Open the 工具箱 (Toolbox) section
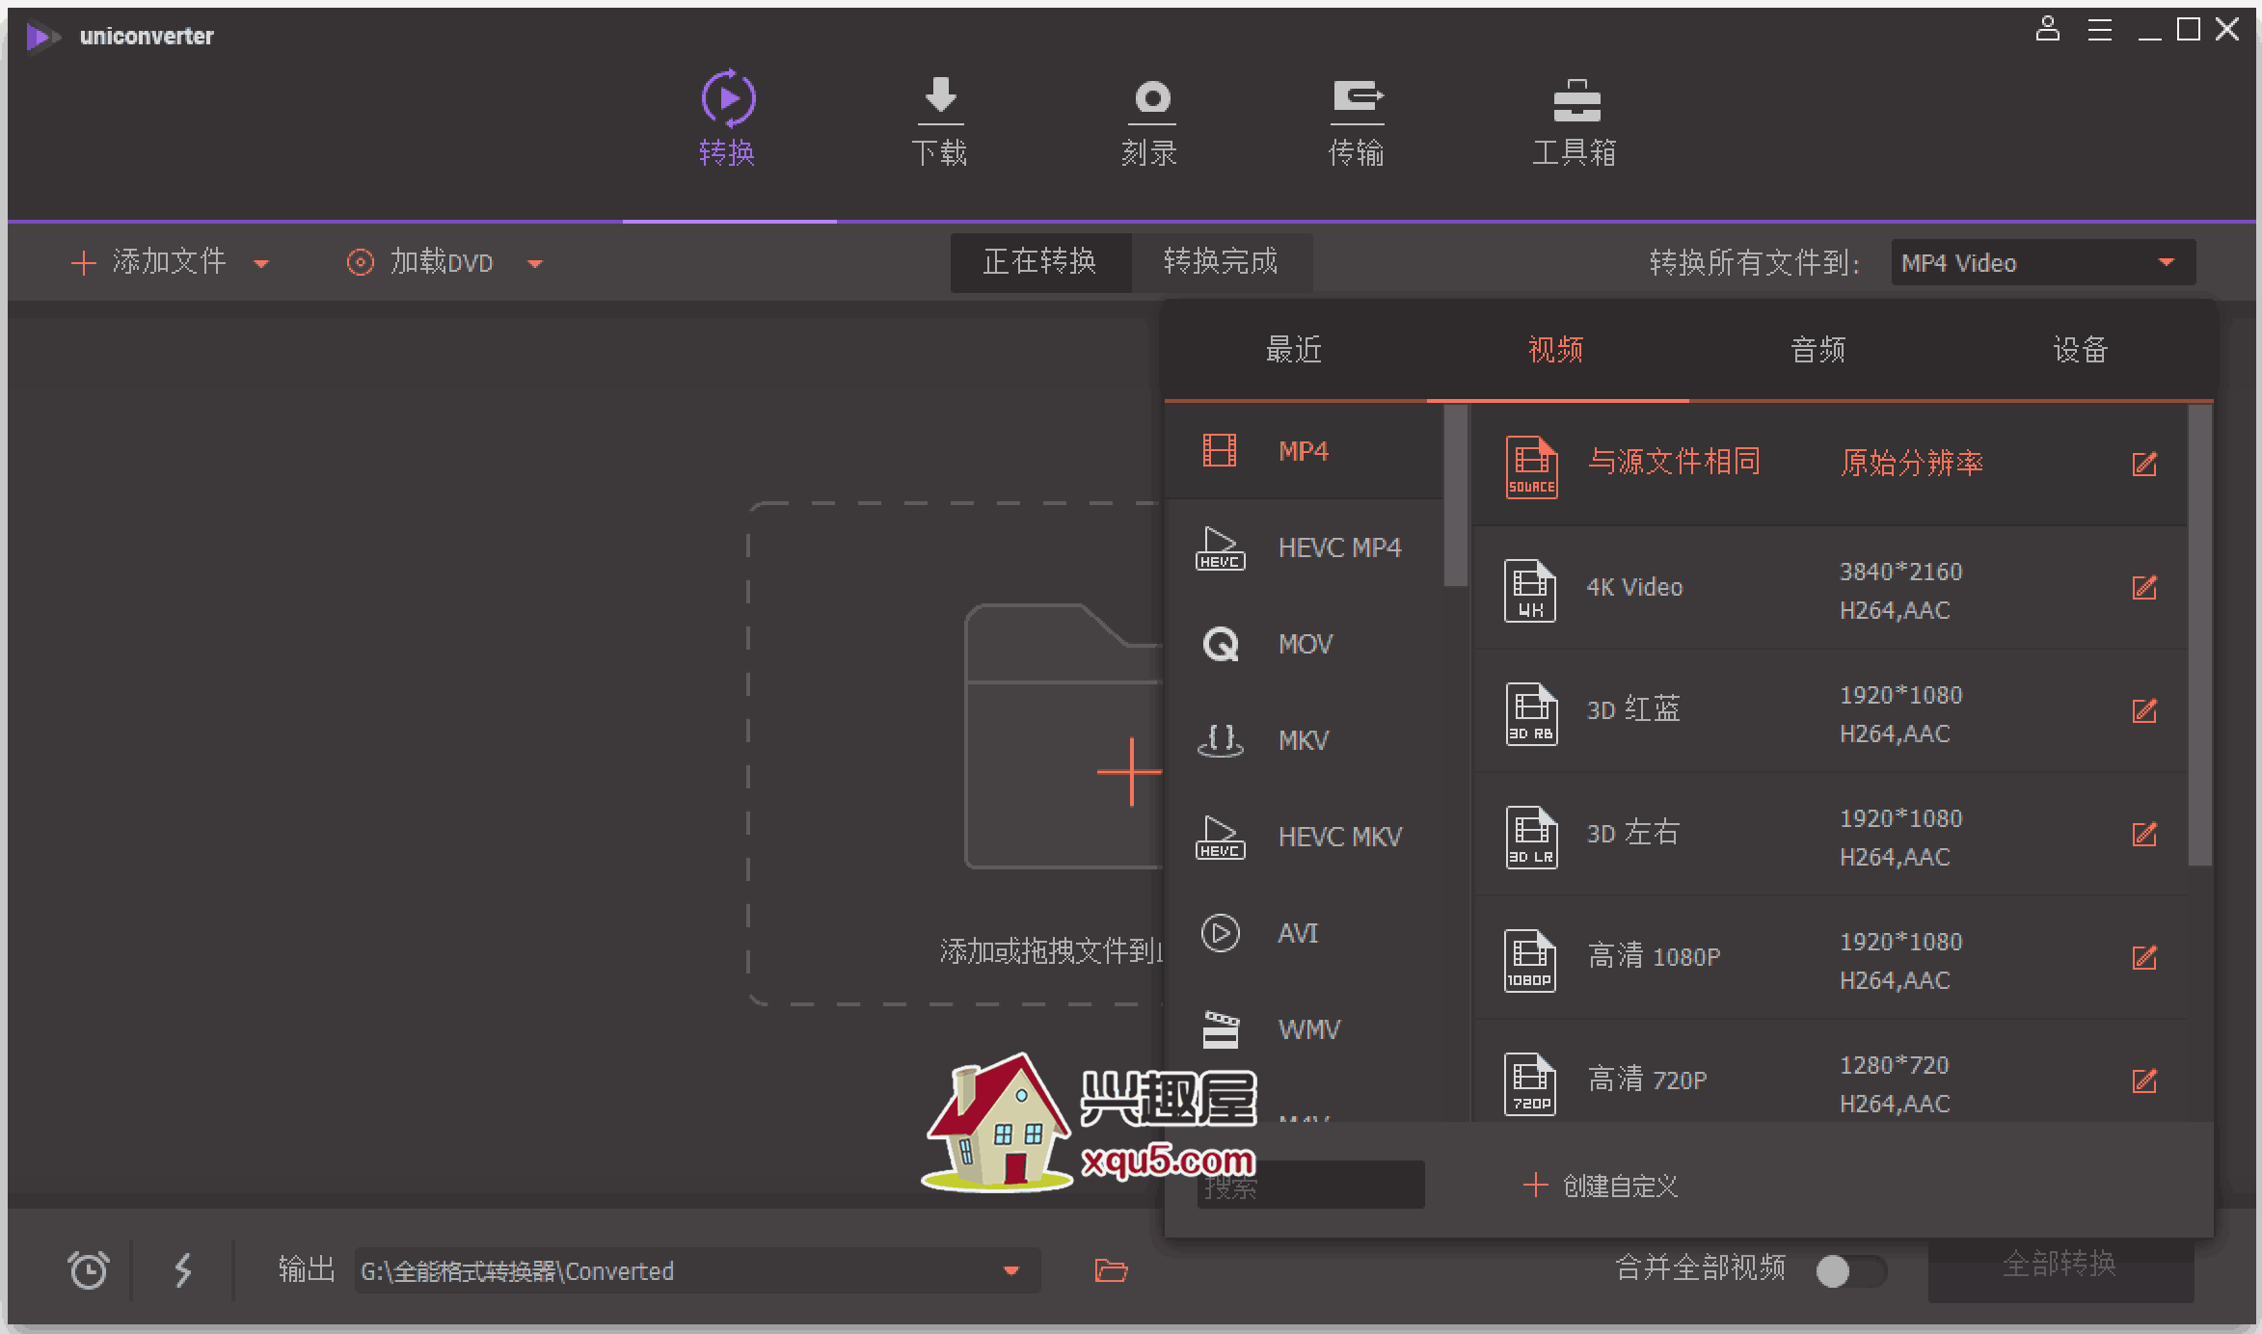This screenshot has width=2262, height=1334. [x=1575, y=122]
